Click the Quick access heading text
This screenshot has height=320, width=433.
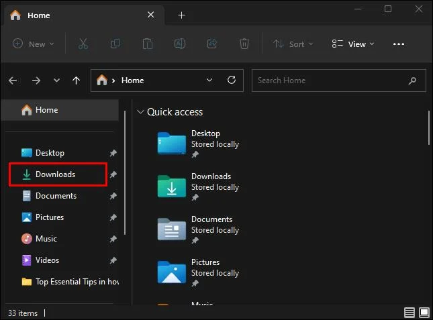[x=175, y=112]
